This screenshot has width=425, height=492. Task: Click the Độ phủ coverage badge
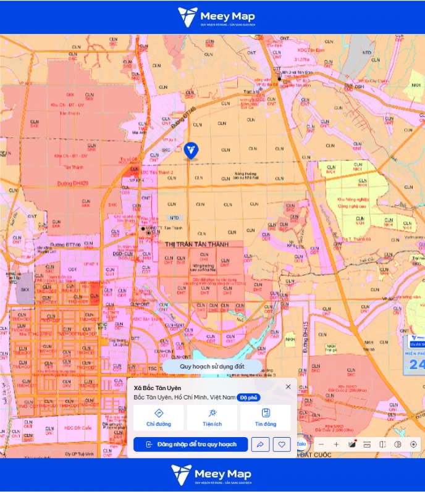[x=248, y=398]
